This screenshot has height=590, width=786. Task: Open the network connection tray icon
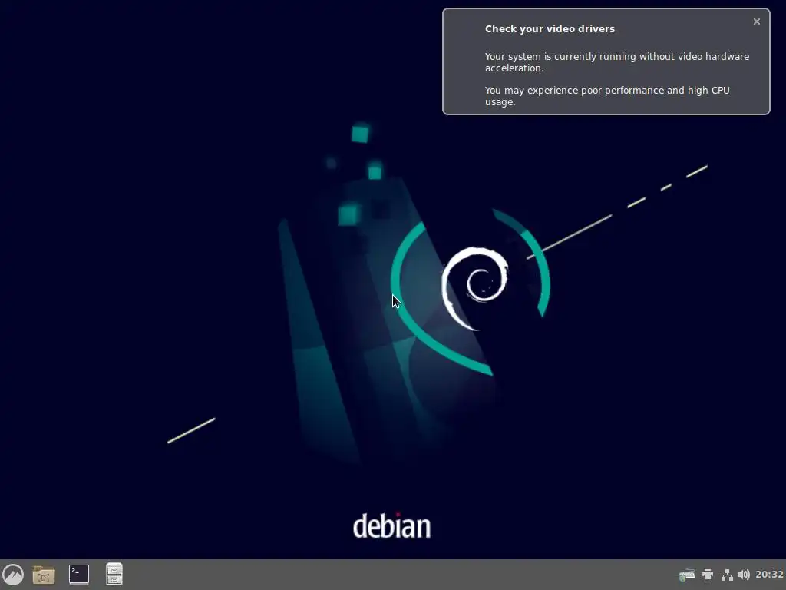pos(727,575)
